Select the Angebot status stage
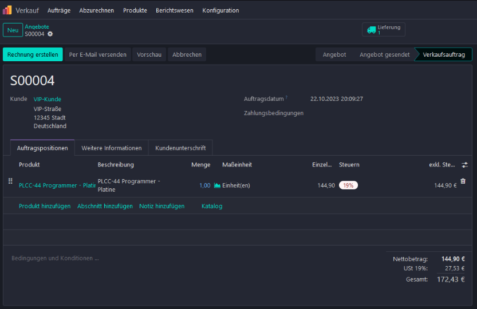The width and height of the screenshot is (477, 309). tap(334, 54)
